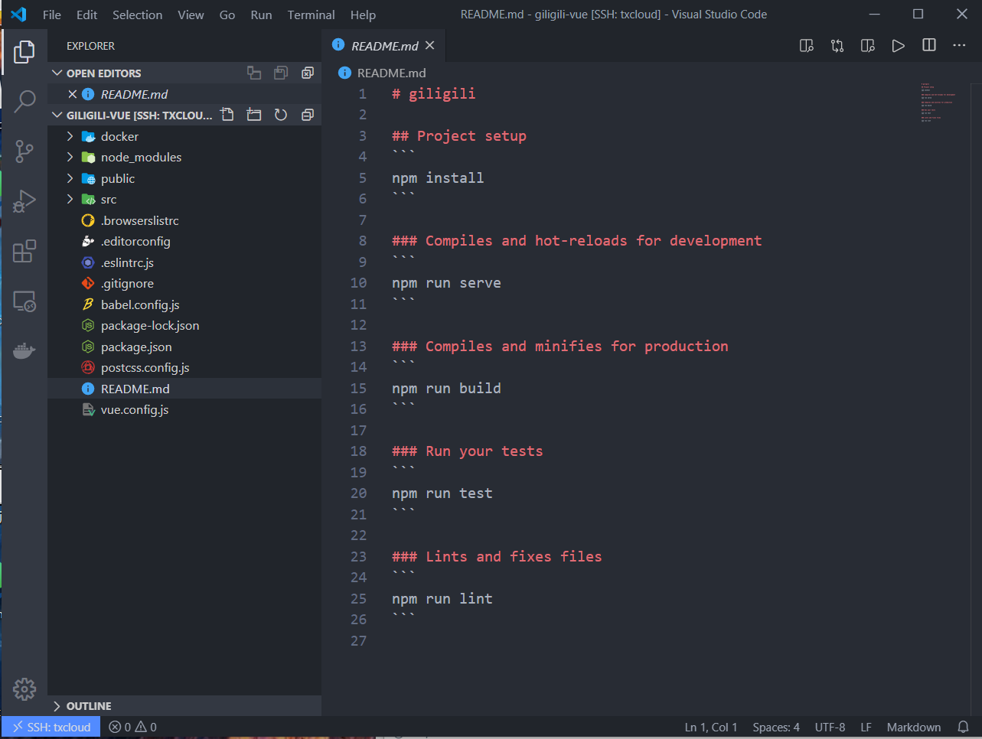Viewport: 982px width, 739px height.
Task: Open the Terminal menu
Action: [x=311, y=15]
